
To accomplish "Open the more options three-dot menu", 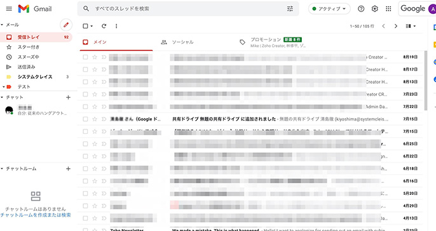I will tap(116, 26).
